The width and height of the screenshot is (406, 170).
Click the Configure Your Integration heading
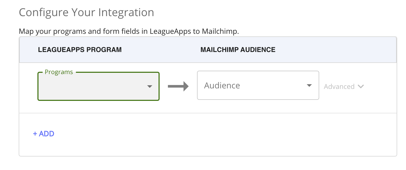(86, 12)
